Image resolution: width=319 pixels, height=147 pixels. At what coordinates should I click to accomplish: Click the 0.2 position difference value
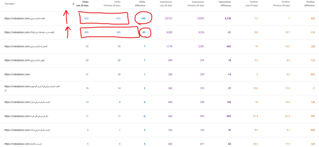pyautogui.click(x=313, y=18)
